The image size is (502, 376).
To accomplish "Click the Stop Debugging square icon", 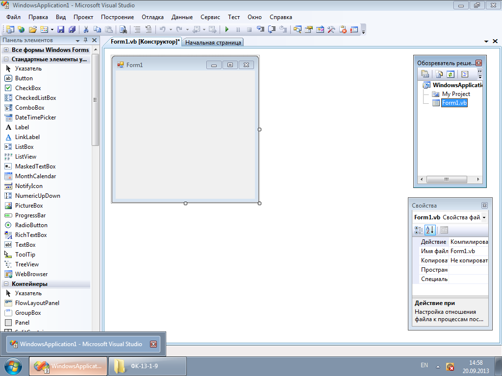I will (x=249, y=29).
